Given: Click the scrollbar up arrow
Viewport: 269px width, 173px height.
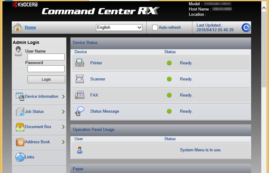Looking at the screenshot, I should pyautogui.click(x=264, y=8).
